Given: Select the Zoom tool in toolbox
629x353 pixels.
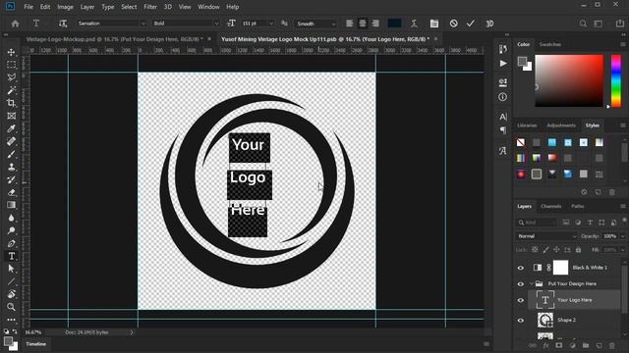Looking at the screenshot, I should (11, 307).
